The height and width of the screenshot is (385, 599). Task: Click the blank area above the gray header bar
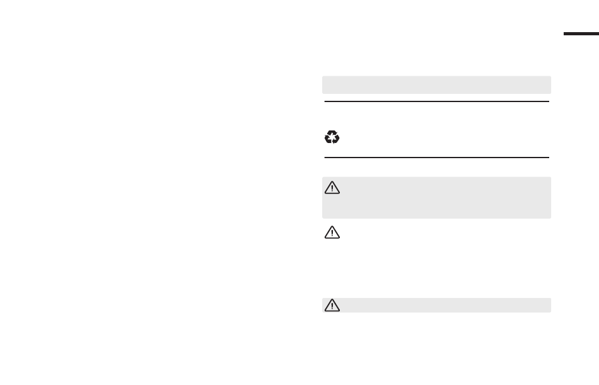click(x=436, y=50)
